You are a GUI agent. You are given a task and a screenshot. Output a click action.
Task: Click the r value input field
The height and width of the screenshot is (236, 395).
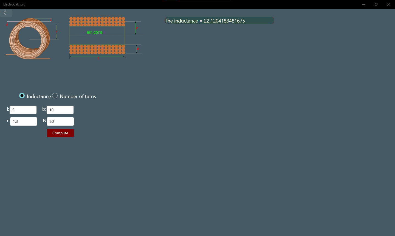pyautogui.click(x=24, y=121)
